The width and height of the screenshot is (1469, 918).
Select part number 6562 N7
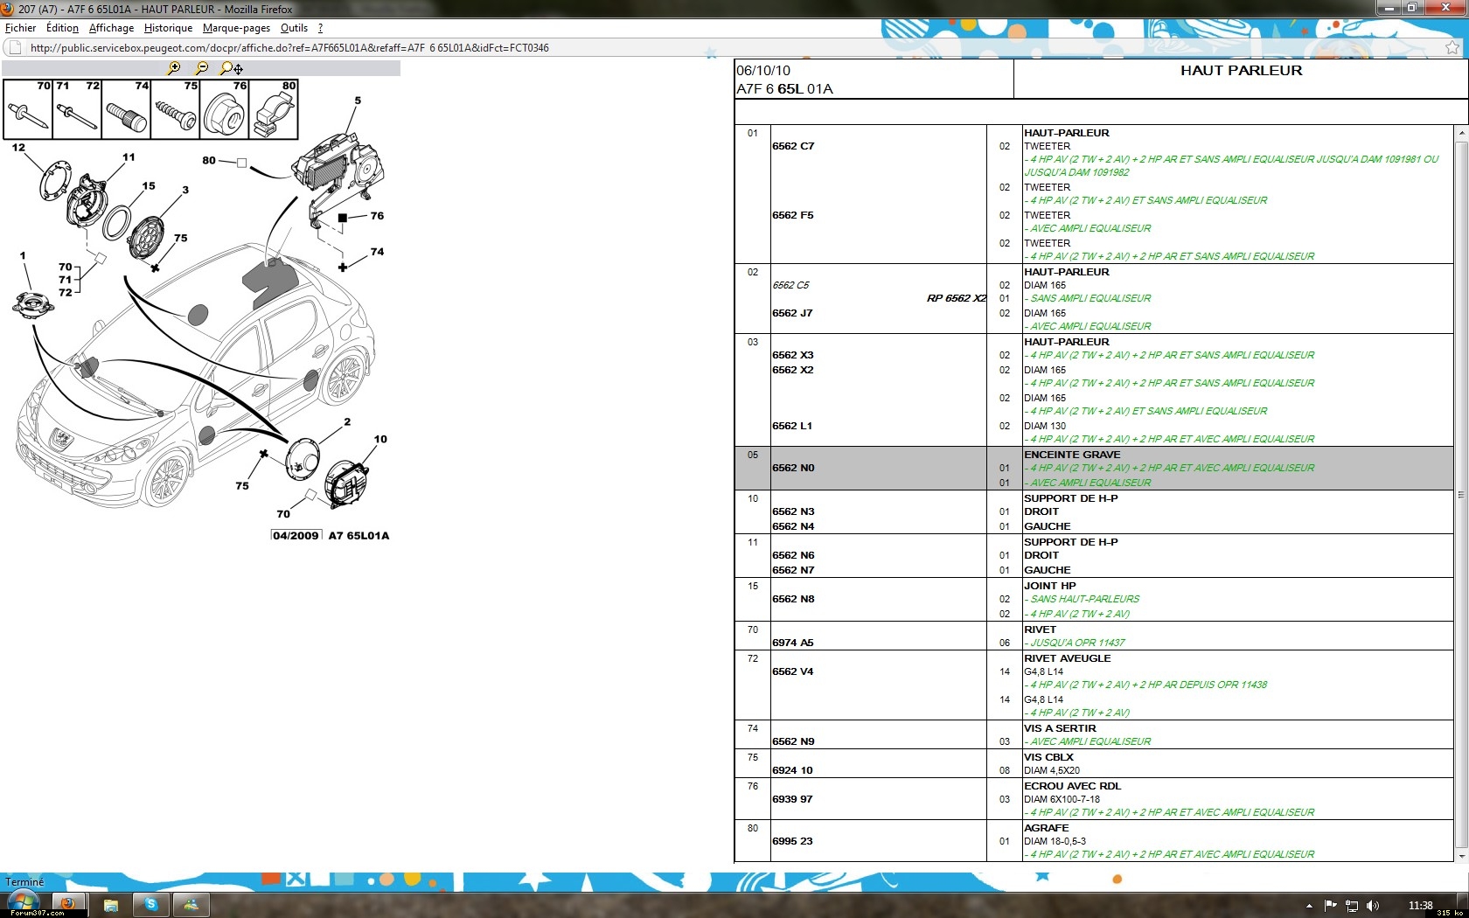point(793,570)
